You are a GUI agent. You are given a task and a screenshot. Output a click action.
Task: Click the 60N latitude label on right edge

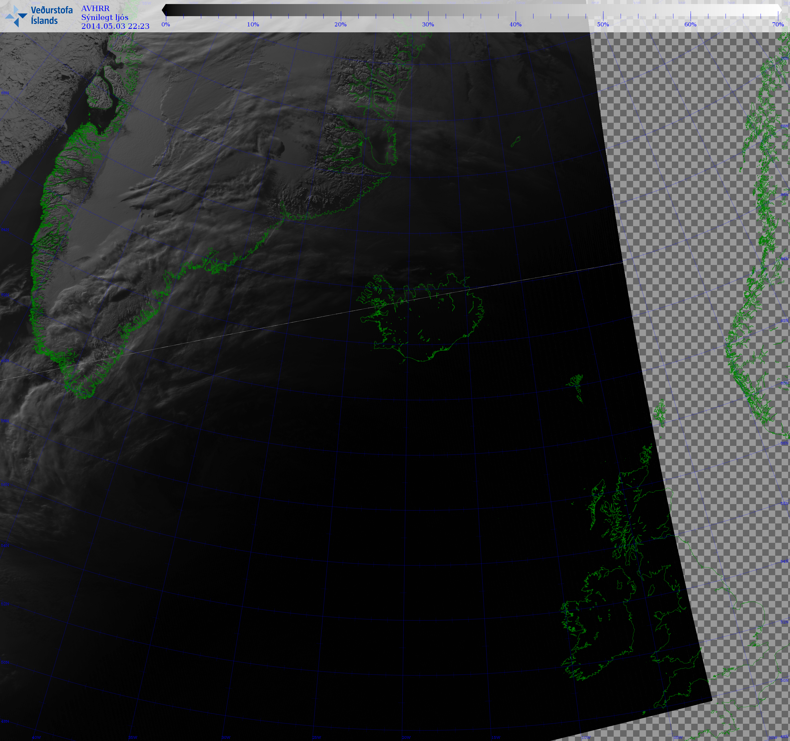click(784, 383)
